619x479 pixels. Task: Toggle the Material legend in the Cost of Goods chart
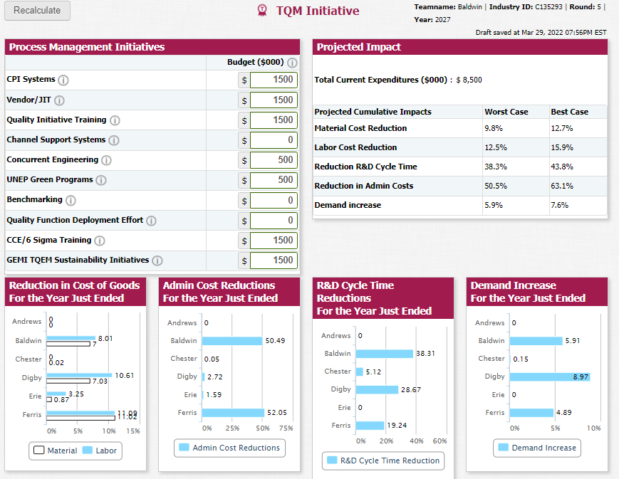pos(56,451)
